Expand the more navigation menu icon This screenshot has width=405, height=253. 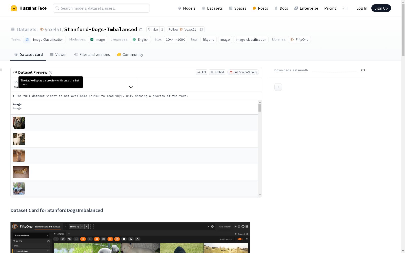coord(345,8)
